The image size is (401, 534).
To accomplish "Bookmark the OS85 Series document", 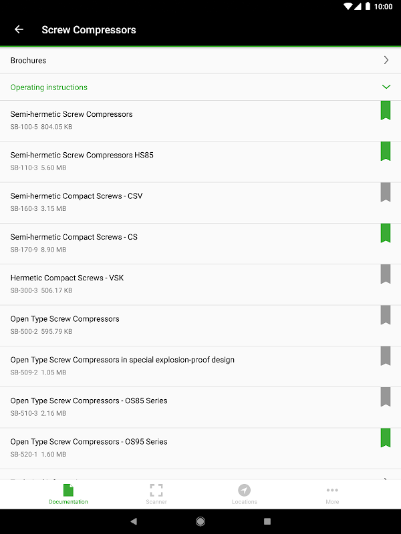I will (x=386, y=396).
